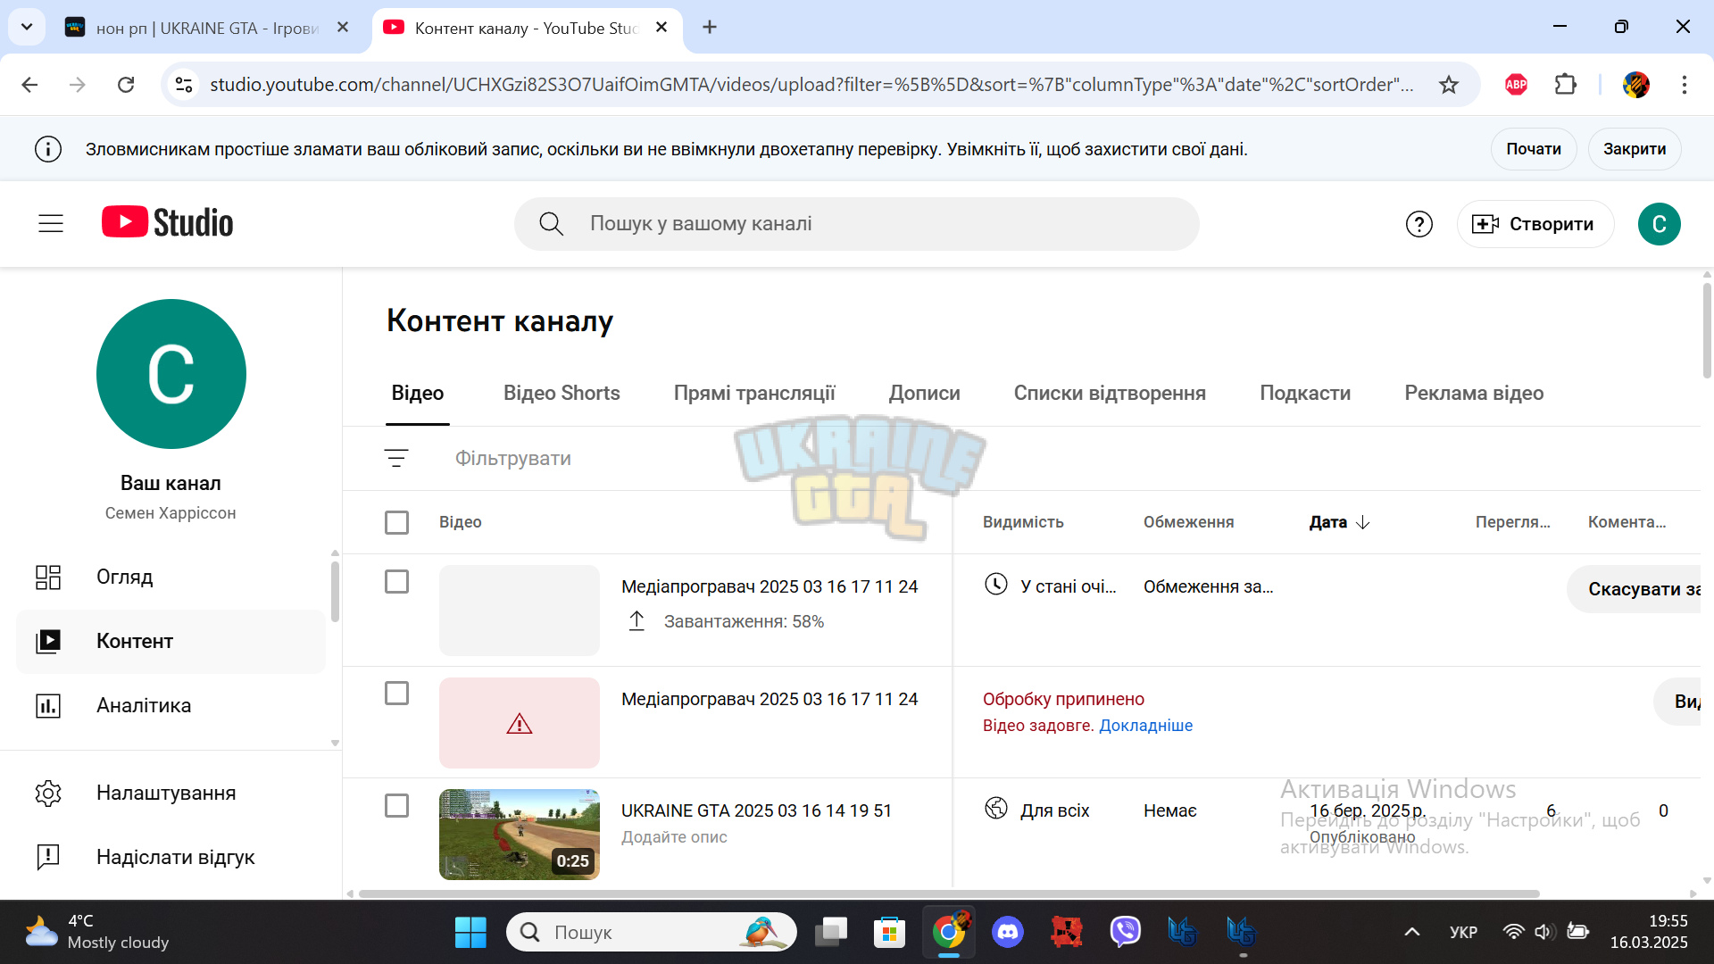1714x964 pixels.
Task: Select the Відео tab
Action: tap(418, 393)
